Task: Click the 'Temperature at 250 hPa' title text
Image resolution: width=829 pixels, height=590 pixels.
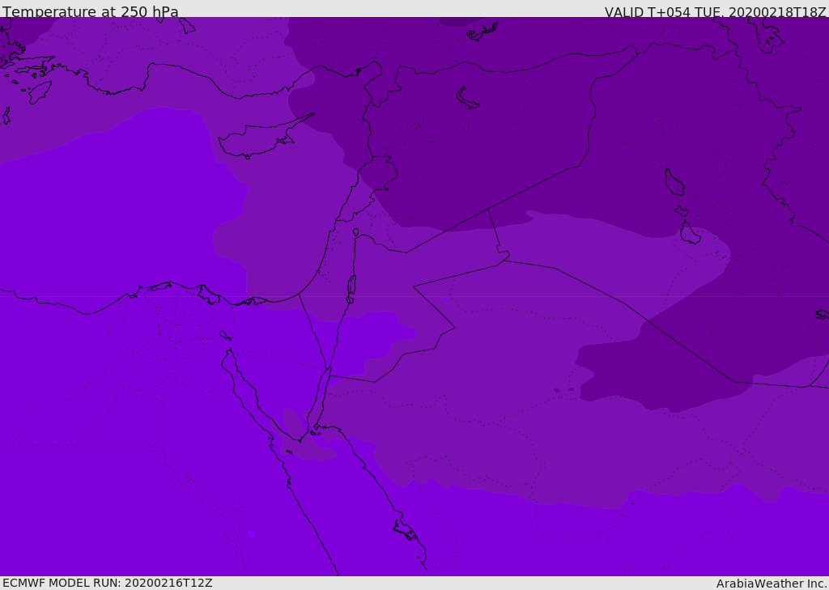Action: pyautogui.click(x=91, y=11)
